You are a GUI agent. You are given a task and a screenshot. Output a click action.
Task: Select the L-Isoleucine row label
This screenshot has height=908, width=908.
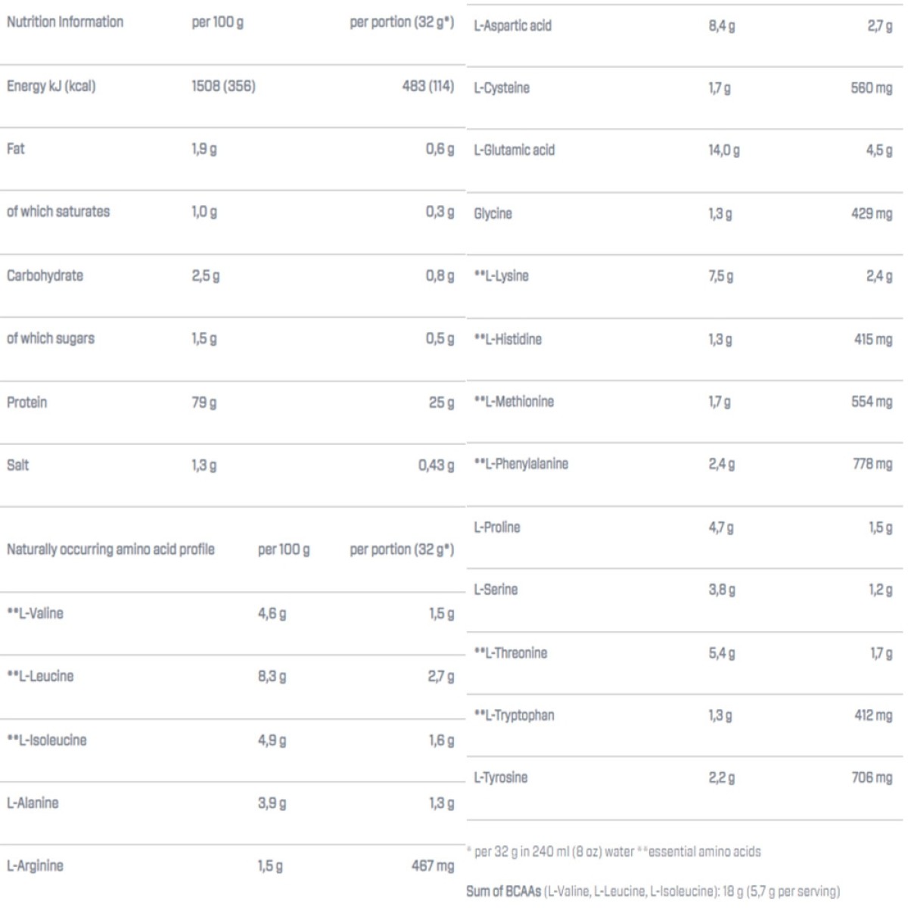[46, 740]
